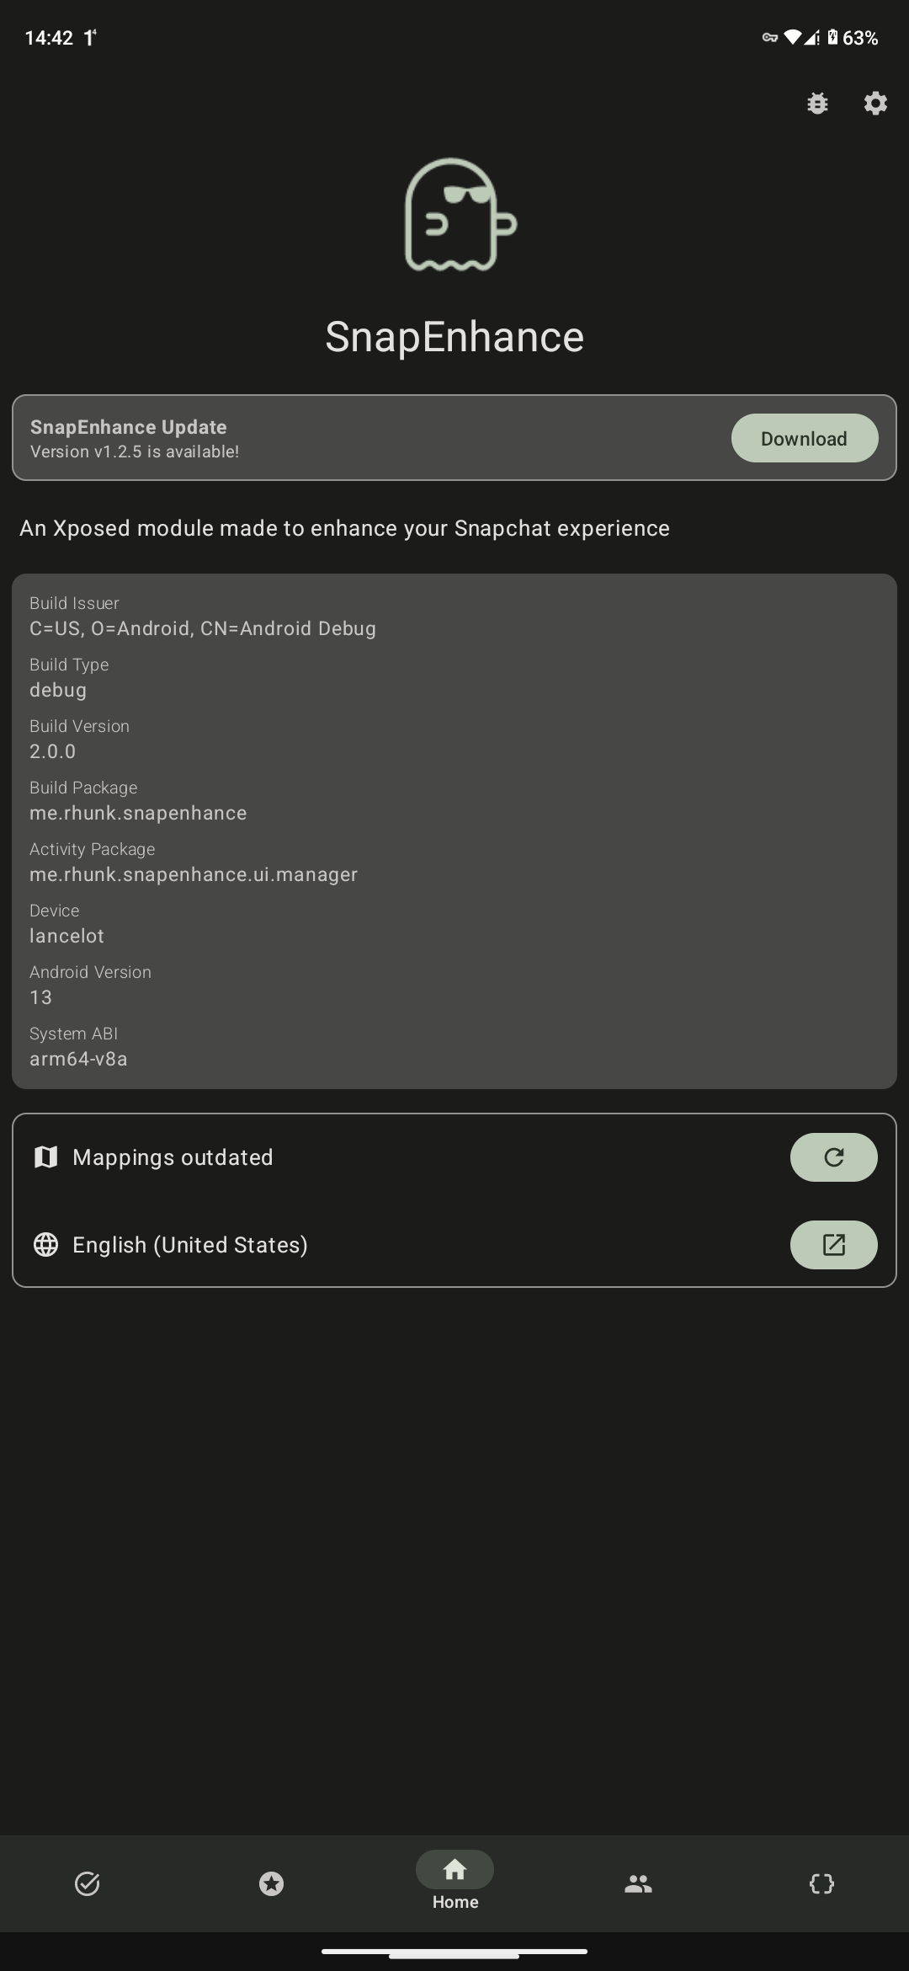Select the Home tab
The image size is (909, 1971).
pyautogui.click(x=454, y=1880)
